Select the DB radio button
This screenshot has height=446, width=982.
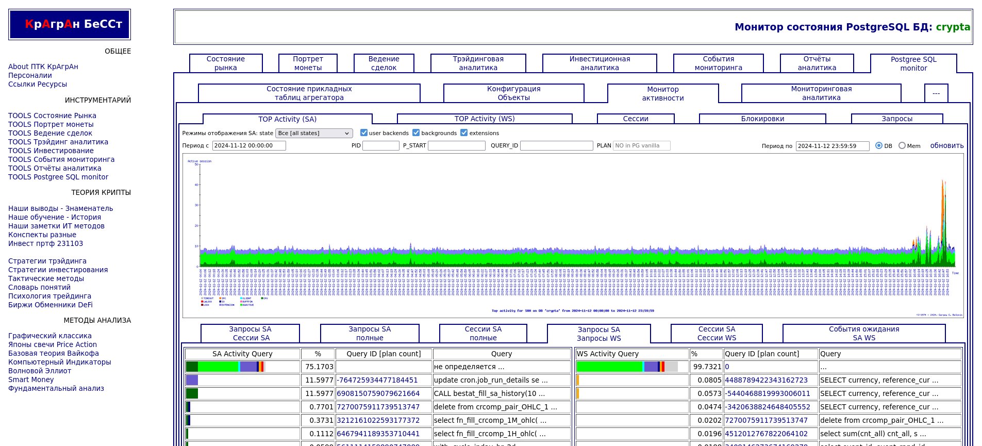click(x=879, y=146)
